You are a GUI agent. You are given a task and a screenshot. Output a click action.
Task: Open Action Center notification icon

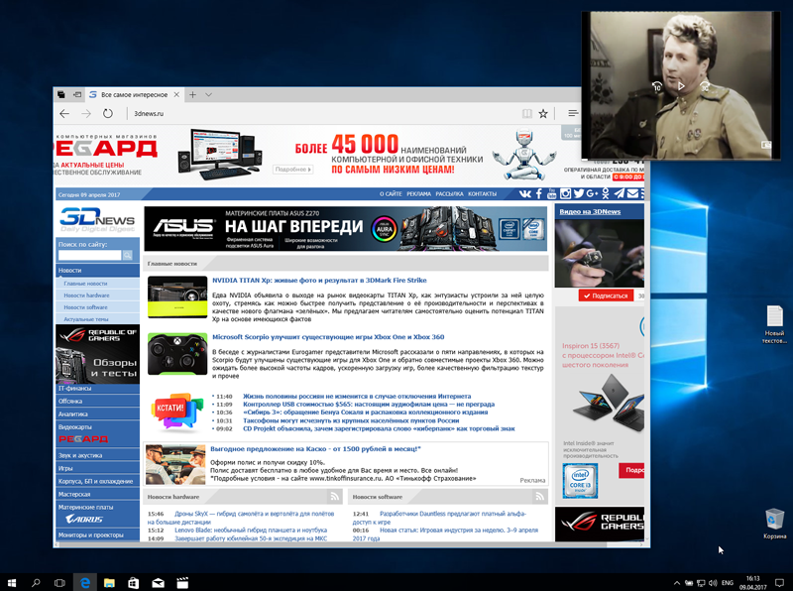click(x=780, y=583)
